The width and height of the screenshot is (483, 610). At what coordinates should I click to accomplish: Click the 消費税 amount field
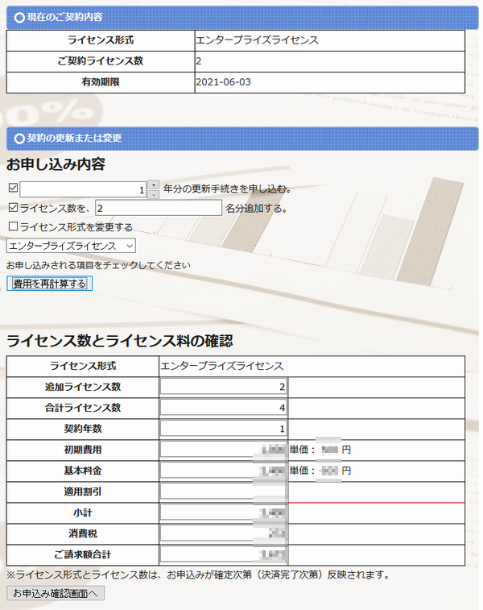click(224, 533)
